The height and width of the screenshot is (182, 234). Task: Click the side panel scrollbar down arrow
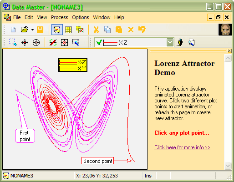228,166
